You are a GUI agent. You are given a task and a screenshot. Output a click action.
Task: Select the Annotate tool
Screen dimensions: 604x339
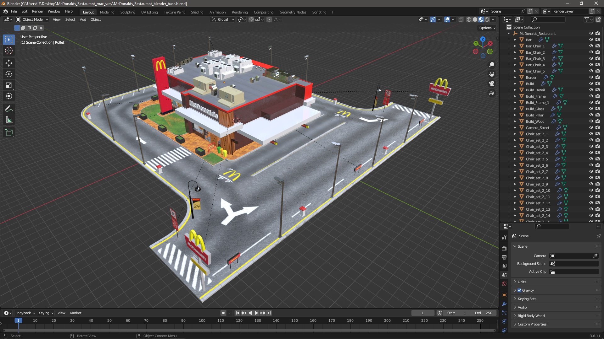(9, 109)
